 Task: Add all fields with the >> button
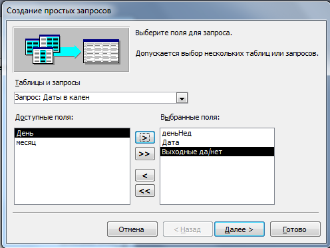(145, 154)
